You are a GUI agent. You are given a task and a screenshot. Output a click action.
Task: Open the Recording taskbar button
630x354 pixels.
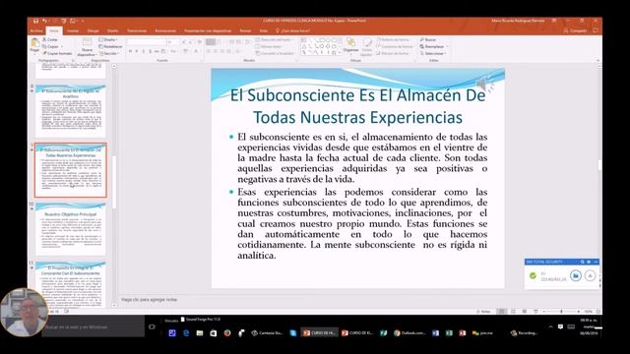point(524,332)
